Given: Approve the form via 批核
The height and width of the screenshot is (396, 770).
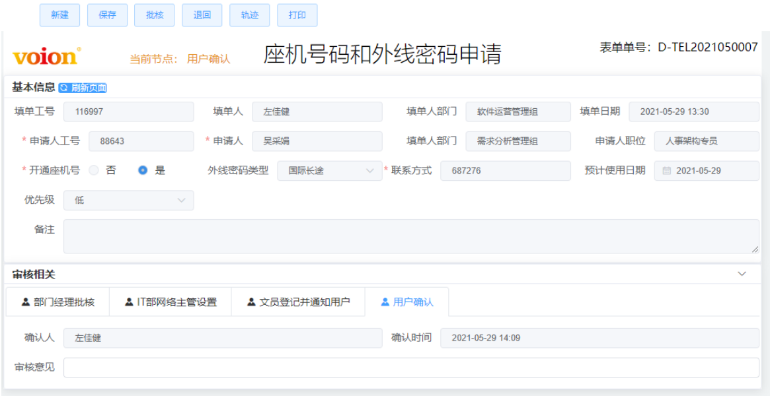Looking at the screenshot, I should tap(155, 15).
